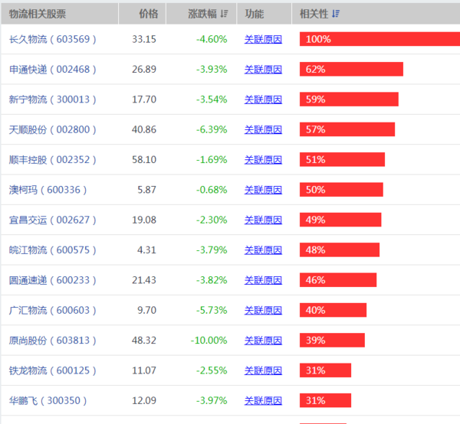Viewport: 460px width, 424px height.
Task: Select stock 宜昌交运（002627）
Action: click(52, 220)
